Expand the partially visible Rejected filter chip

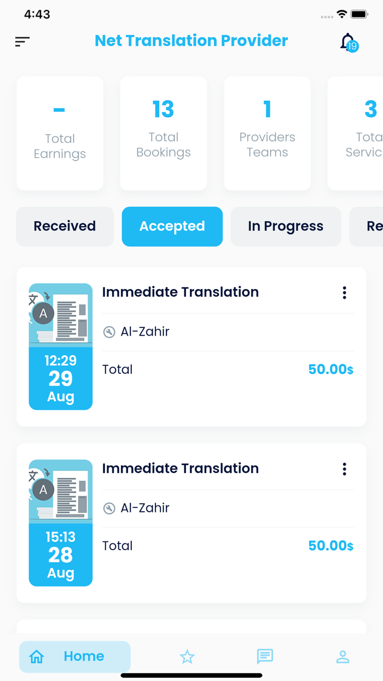tap(373, 226)
